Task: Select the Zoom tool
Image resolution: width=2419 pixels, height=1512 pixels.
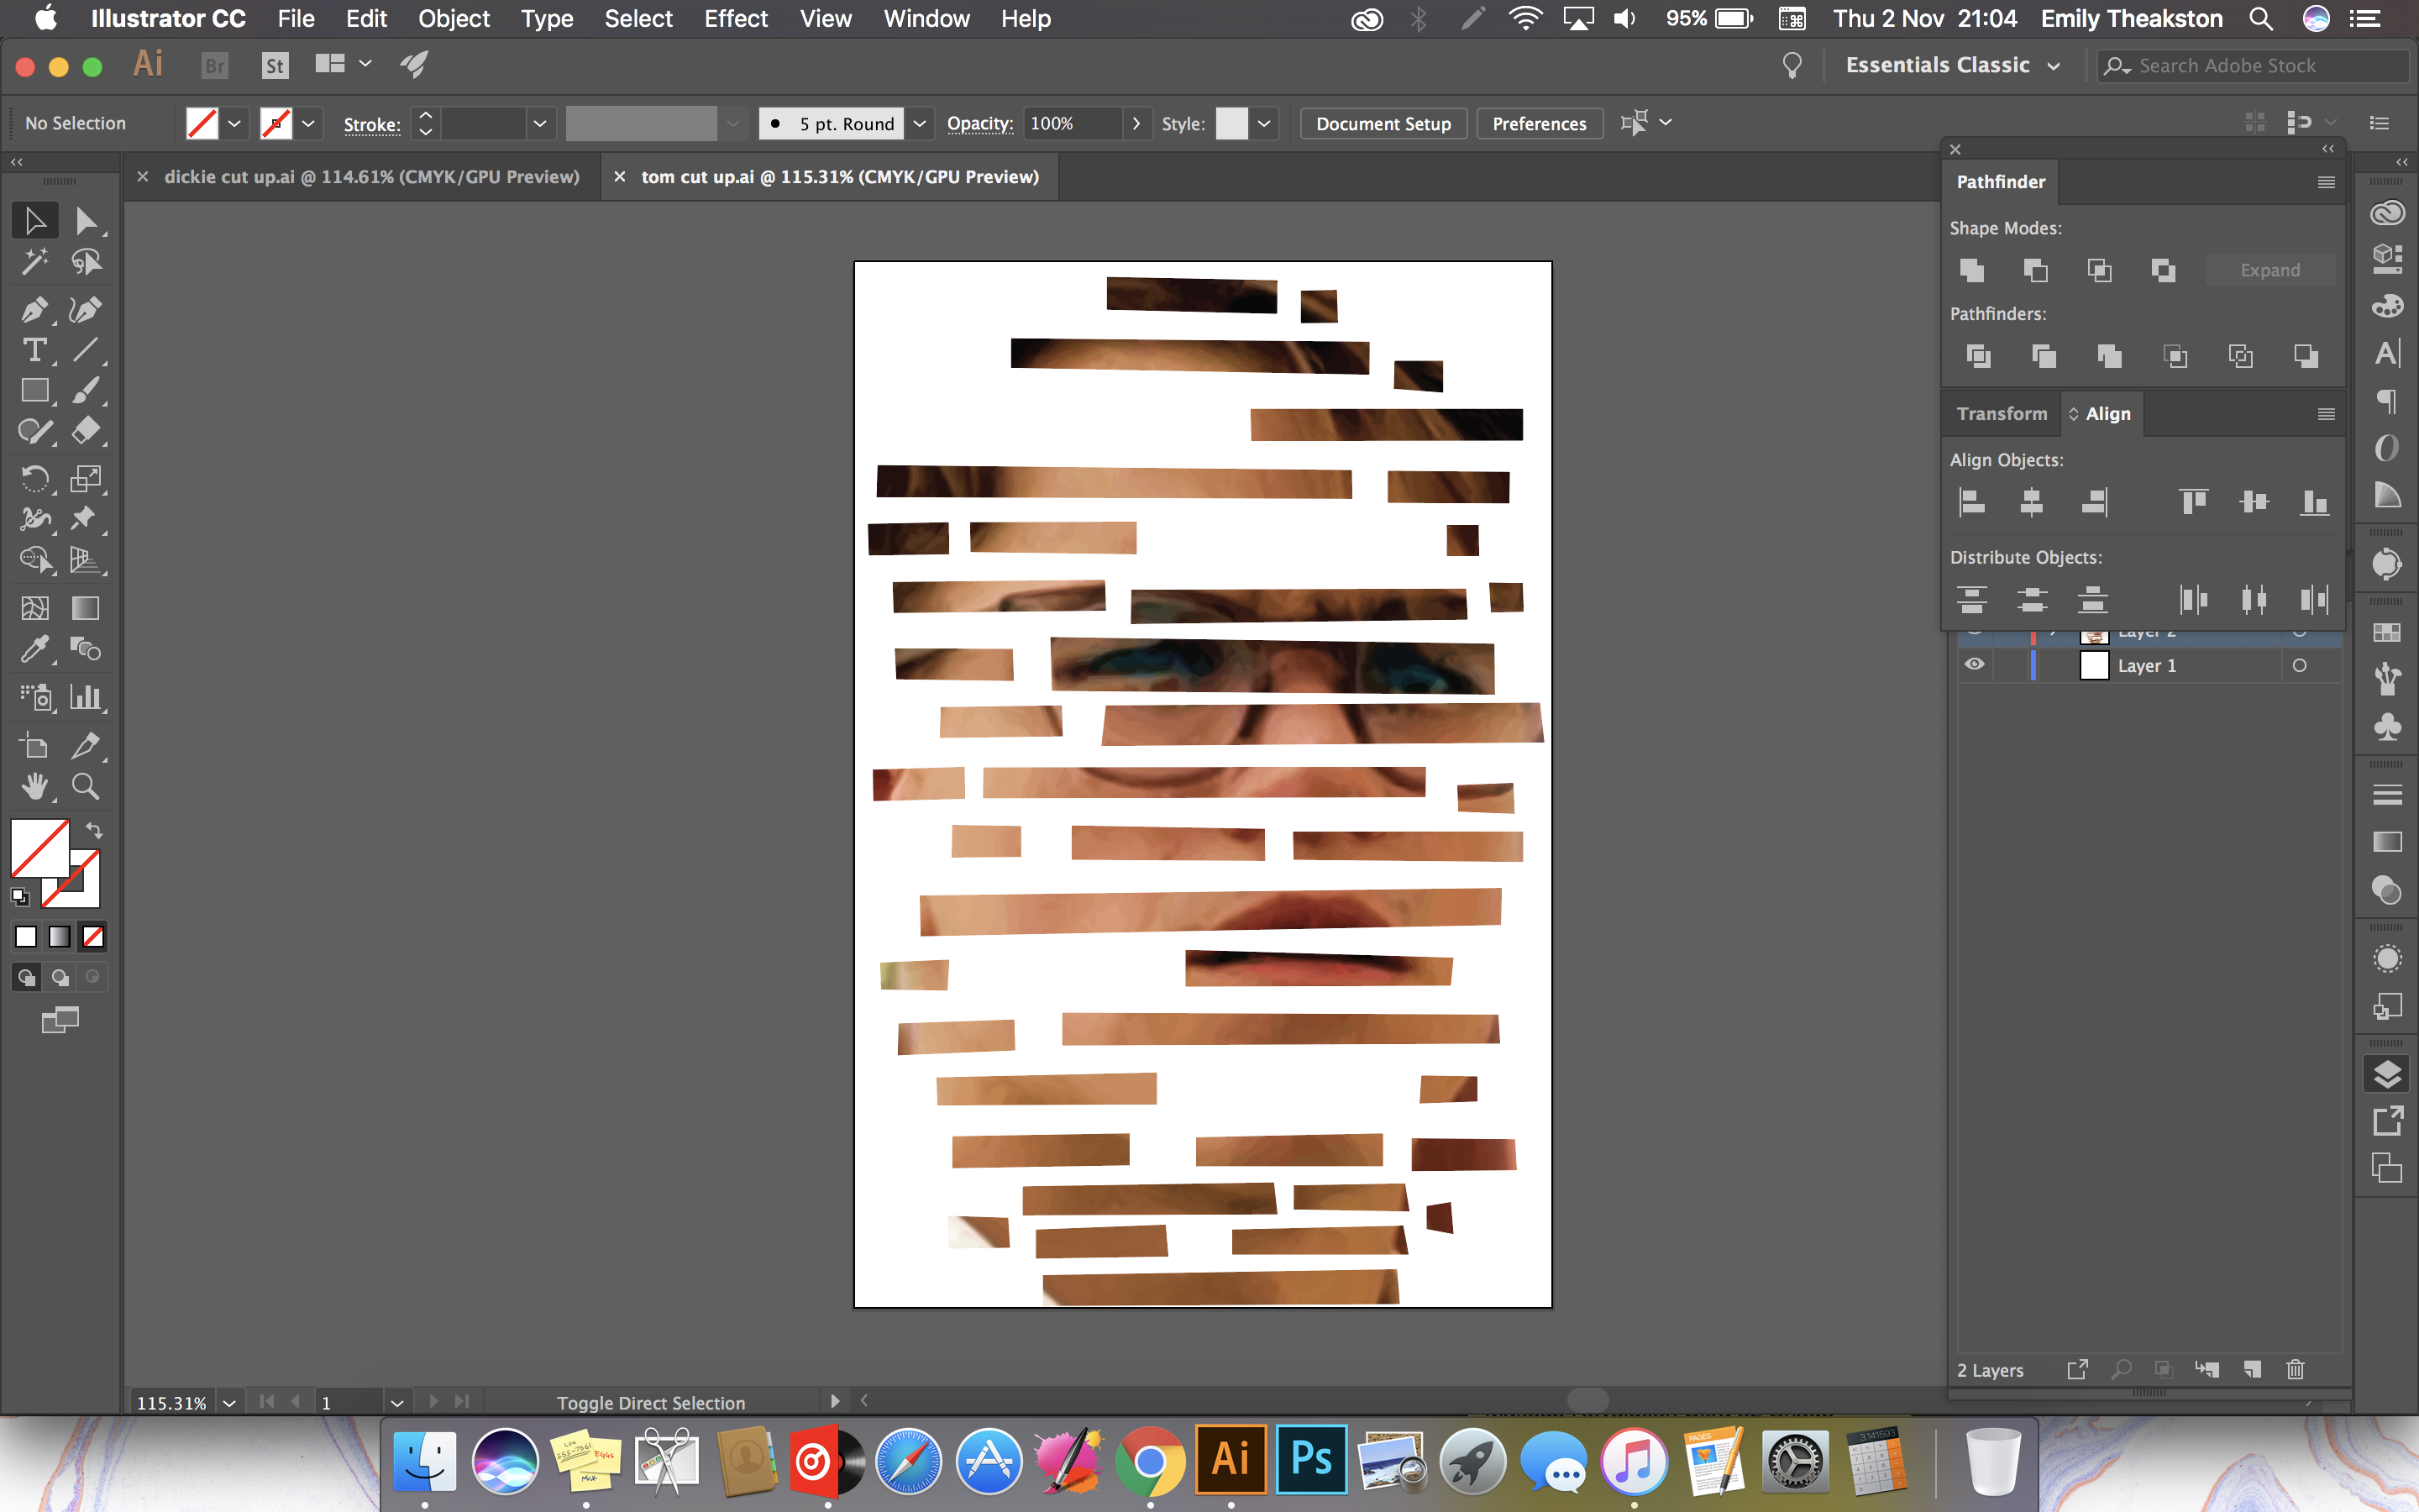Action: (86, 787)
